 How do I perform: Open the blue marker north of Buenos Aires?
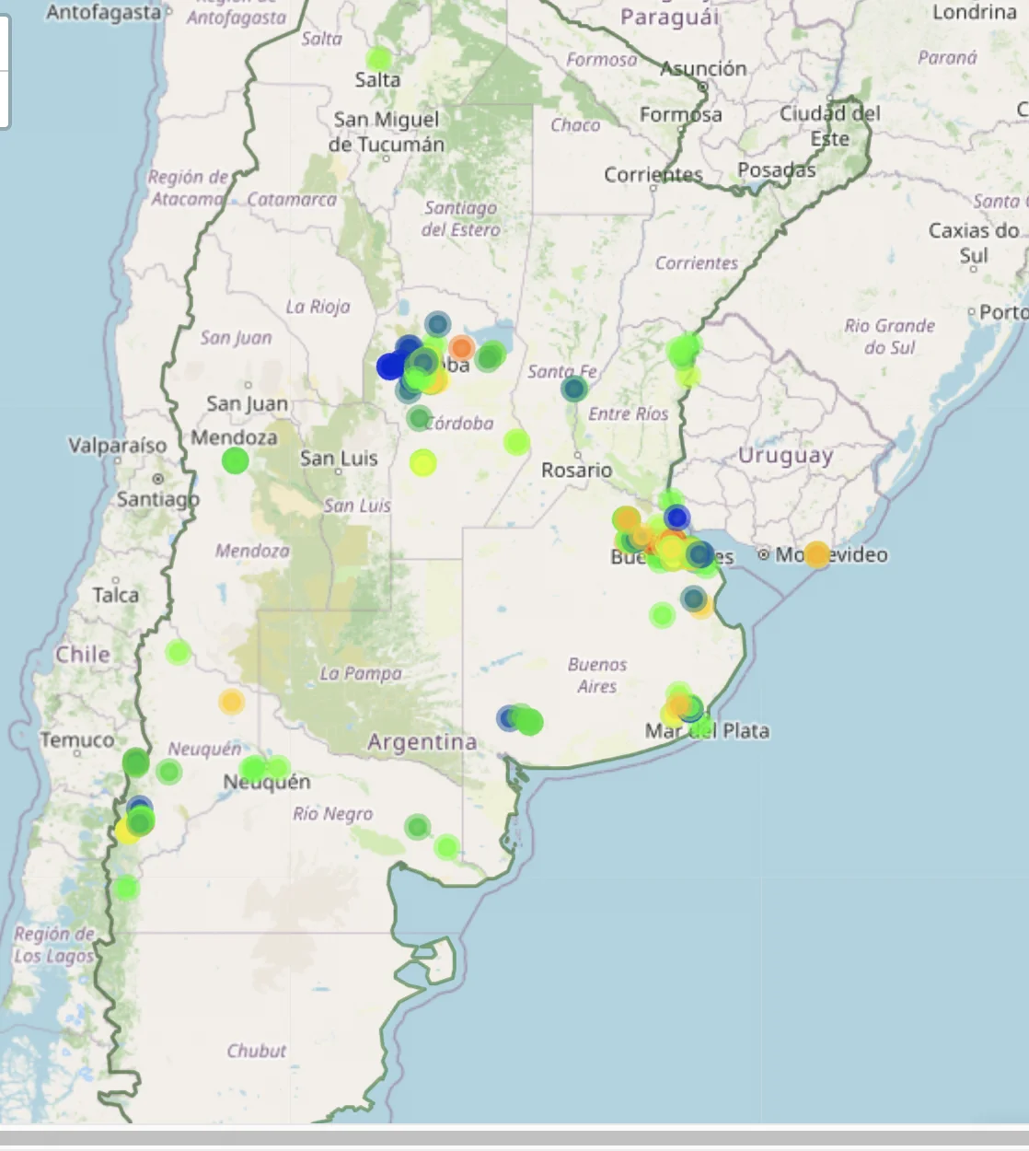(676, 517)
